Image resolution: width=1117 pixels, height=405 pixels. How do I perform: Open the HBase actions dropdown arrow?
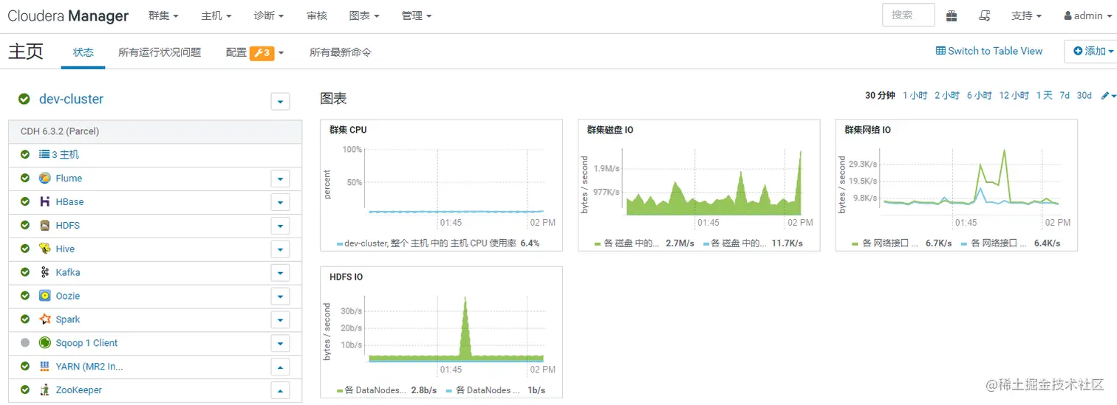pyautogui.click(x=280, y=202)
